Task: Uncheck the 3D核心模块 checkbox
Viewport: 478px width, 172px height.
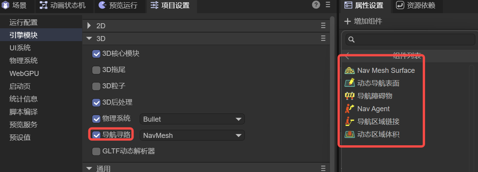Action: pos(96,54)
